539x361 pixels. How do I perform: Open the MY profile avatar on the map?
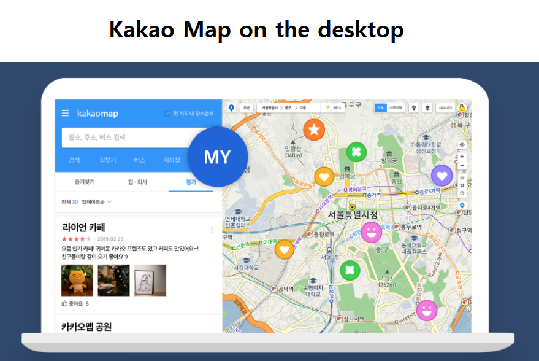click(x=217, y=157)
